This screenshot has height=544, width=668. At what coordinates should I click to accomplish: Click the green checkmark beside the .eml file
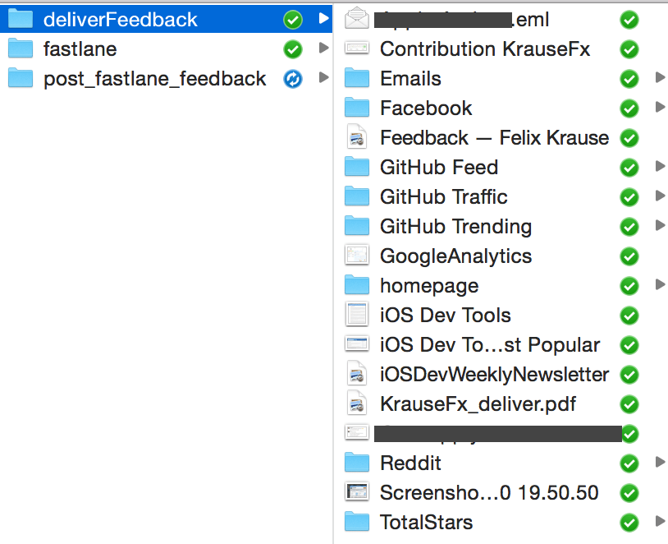coord(629,20)
